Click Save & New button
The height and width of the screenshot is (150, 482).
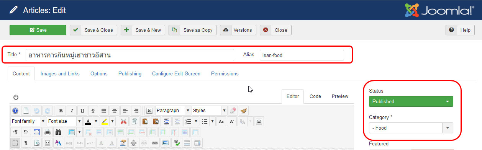[x=143, y=30]
